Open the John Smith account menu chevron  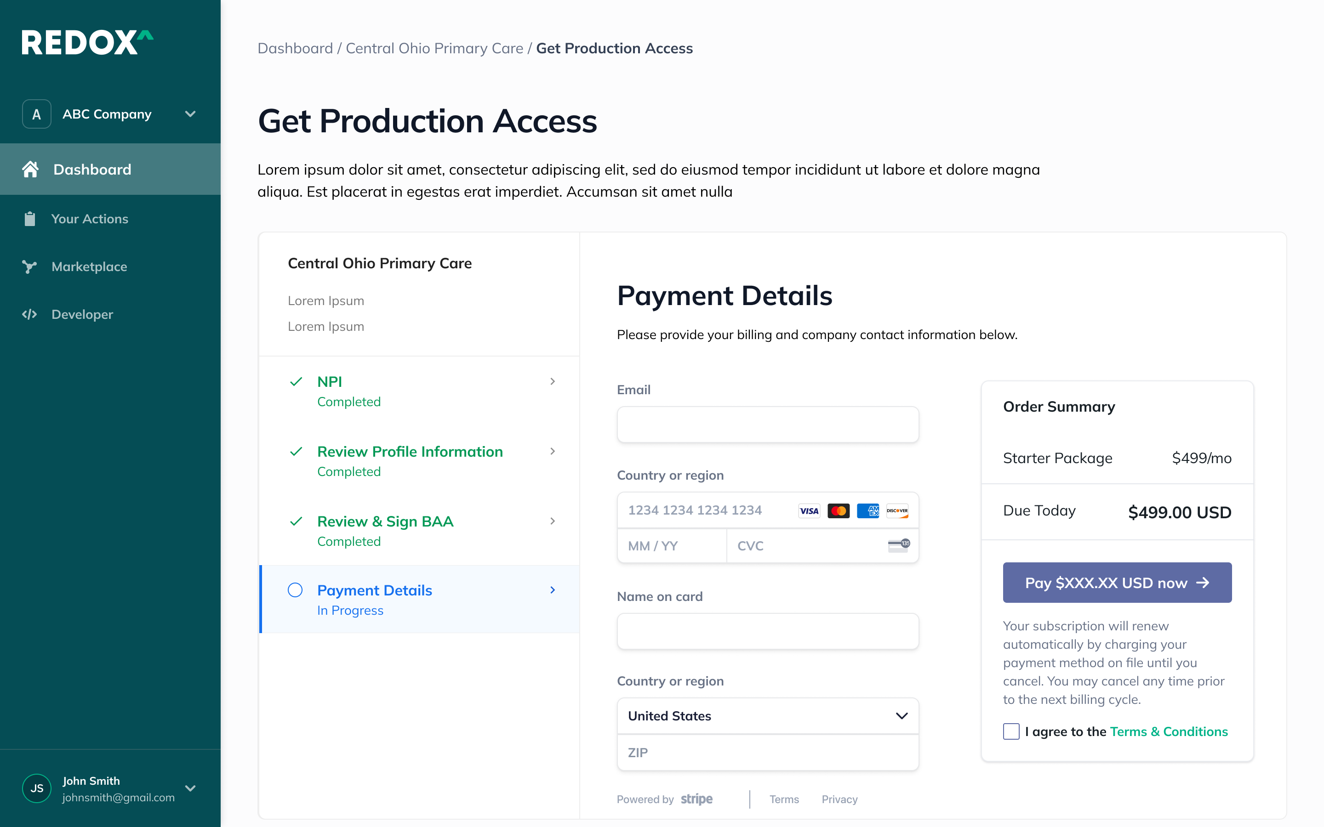[x=190, y=788]
